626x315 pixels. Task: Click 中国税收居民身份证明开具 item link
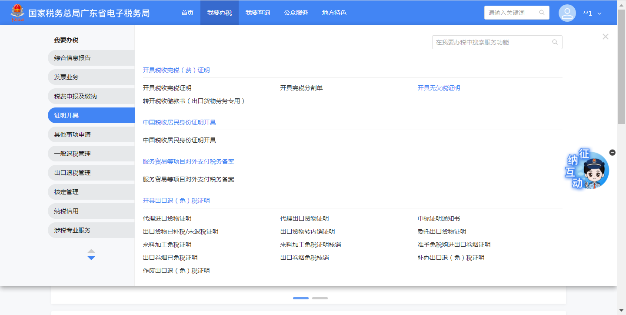(x=179, y=140)
